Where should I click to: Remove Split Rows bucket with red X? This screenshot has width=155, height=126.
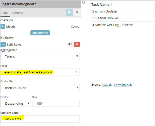coord(77,44)
